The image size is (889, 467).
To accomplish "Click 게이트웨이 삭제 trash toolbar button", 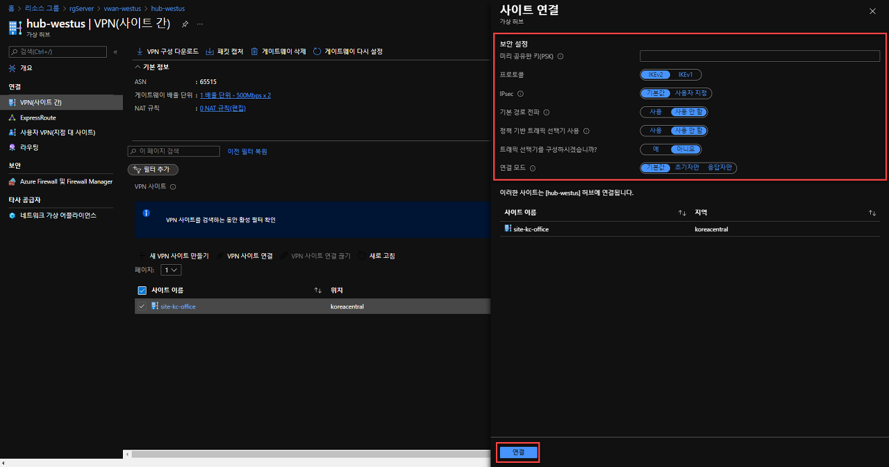I will click(x=279, y=51).
